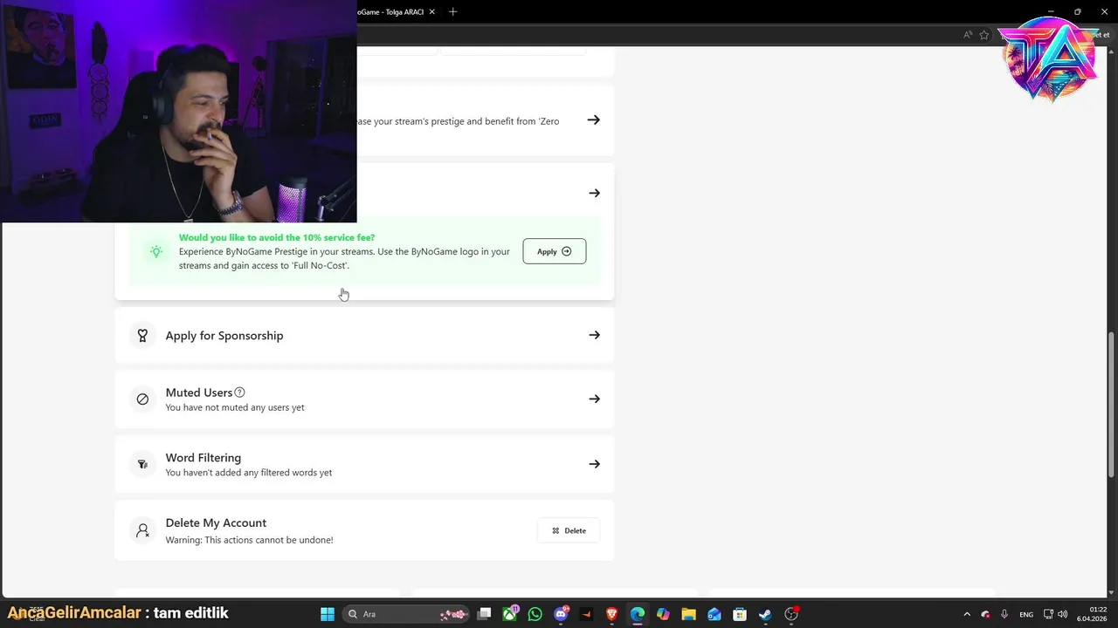
Task: Open Steam from the taskbar
Action: pos(765,614)
